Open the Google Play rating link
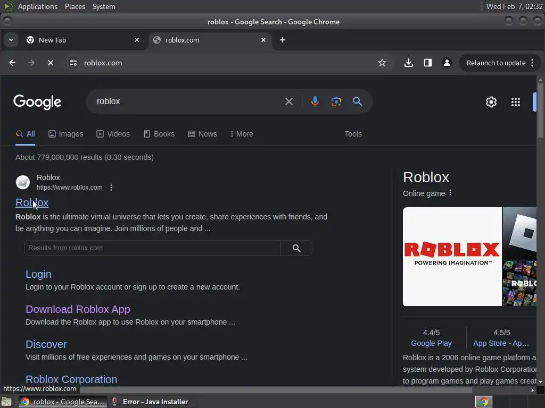 click(431, 343)
